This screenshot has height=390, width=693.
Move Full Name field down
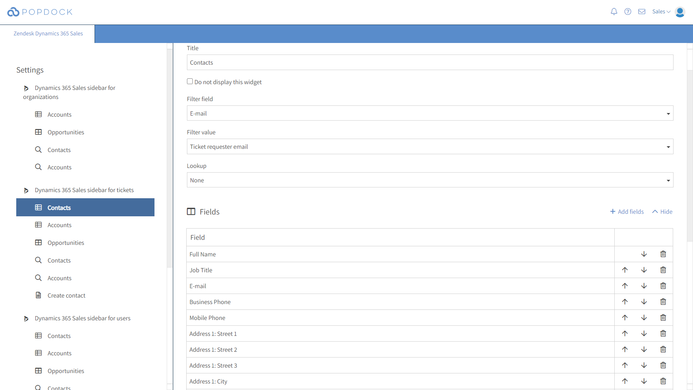point(644,254)
